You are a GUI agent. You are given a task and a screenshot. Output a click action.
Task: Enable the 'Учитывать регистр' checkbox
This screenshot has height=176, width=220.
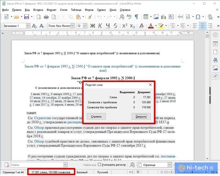(100, 165)
